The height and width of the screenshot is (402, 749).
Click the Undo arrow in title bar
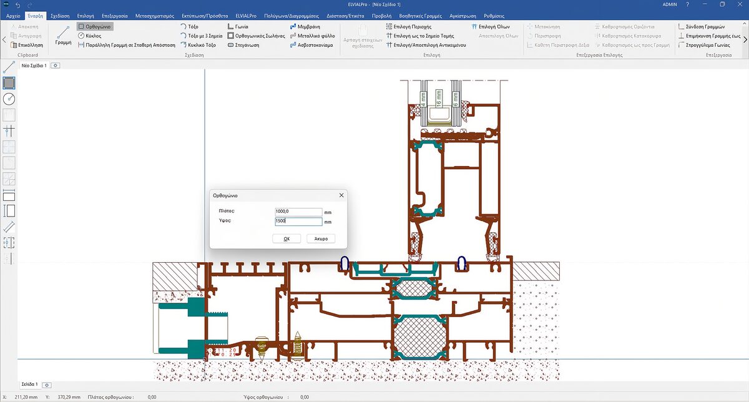pyautogui.click(x=18, y=4)
